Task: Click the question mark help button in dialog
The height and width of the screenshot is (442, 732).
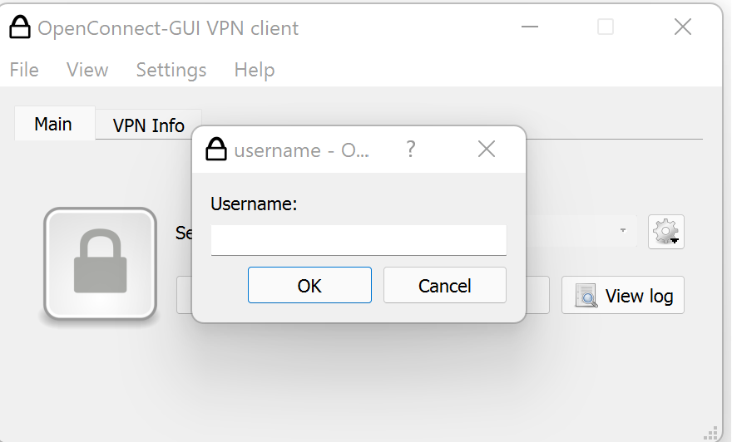Action: pyautogui.click(x=410, y=150)
